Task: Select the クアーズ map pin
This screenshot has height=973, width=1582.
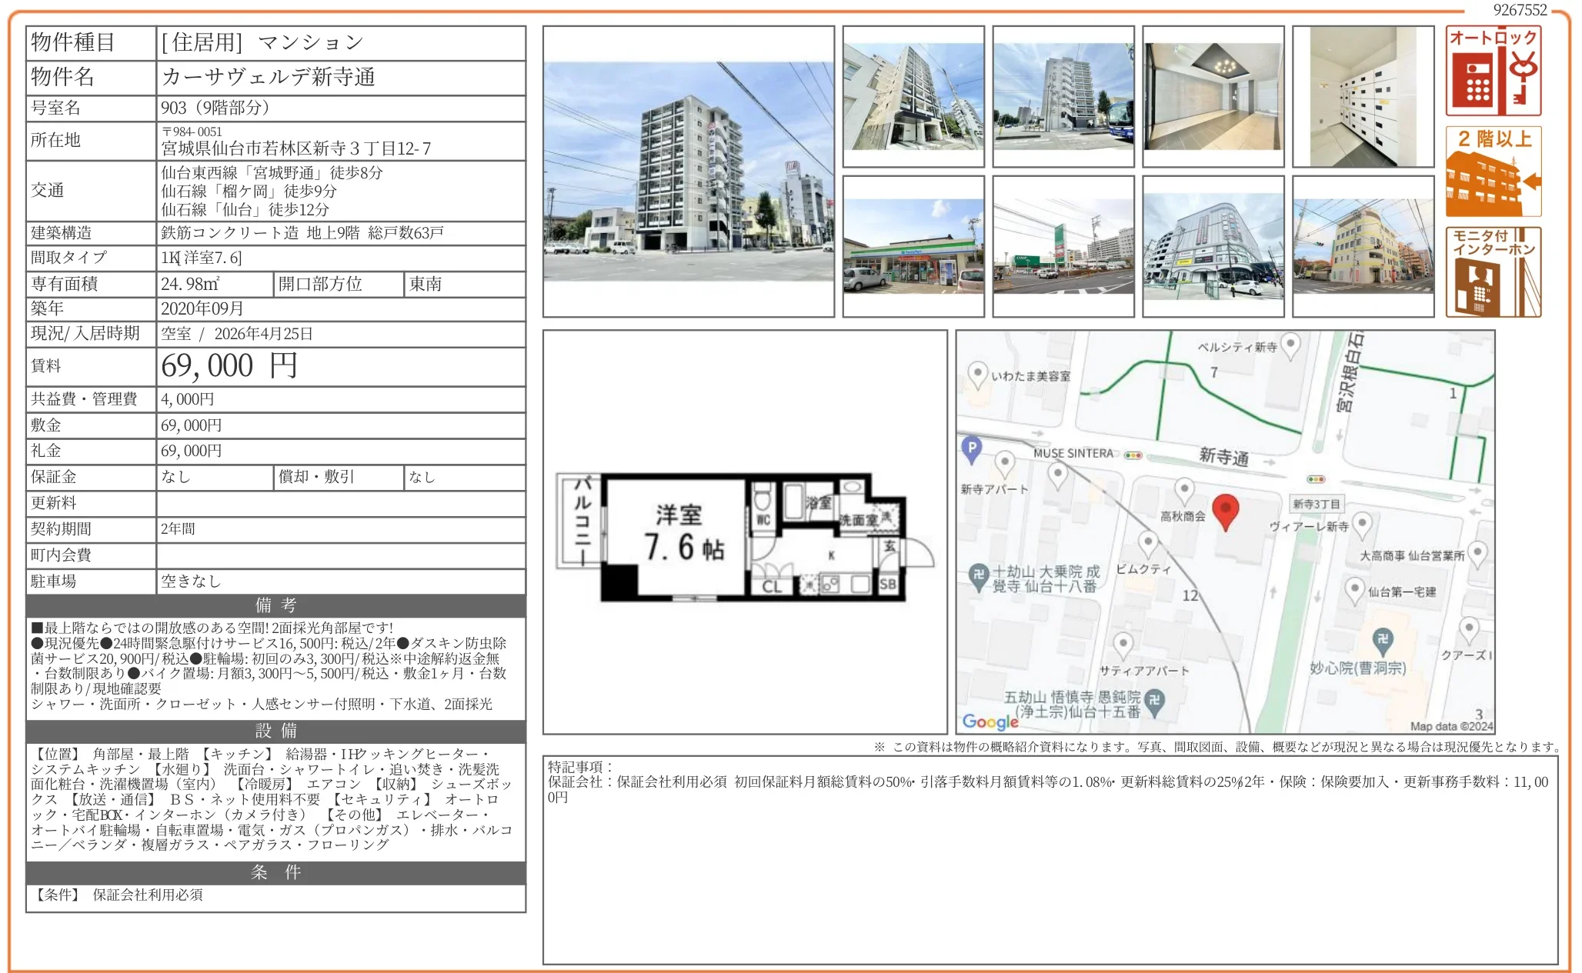Action: point(1469,631)
